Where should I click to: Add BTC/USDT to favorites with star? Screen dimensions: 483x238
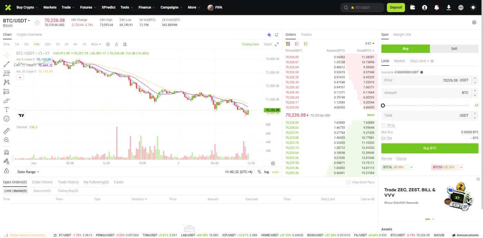point(37,22)
